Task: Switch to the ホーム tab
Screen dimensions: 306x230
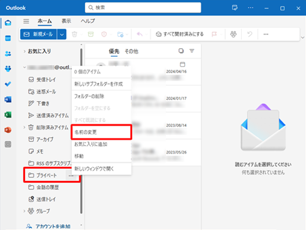Action: (x=45, y=21)
